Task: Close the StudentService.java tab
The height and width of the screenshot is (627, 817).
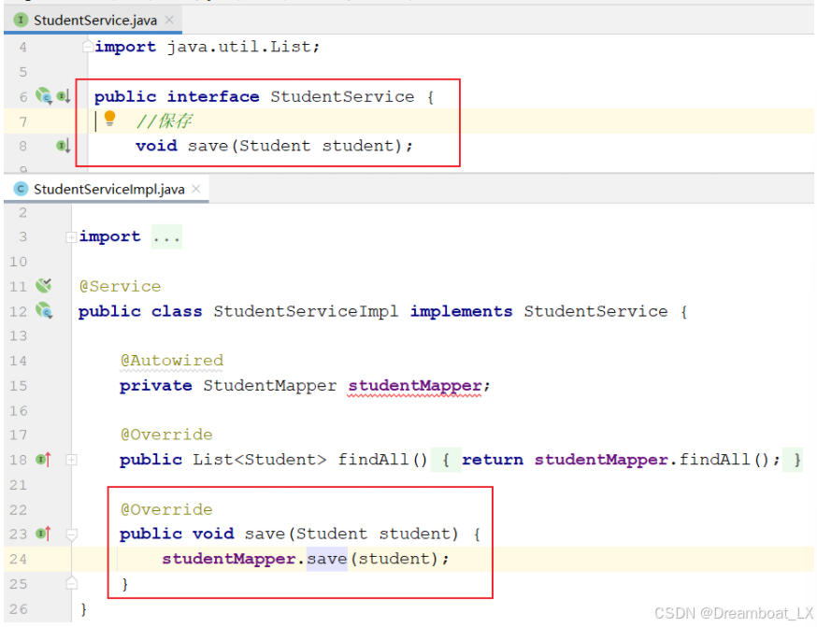Action: pyautogui.click(x=169, y=20)
